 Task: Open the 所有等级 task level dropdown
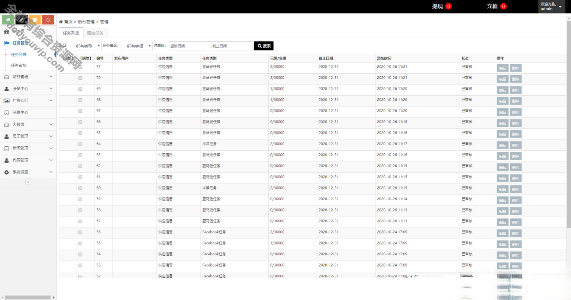coord(137,46)
